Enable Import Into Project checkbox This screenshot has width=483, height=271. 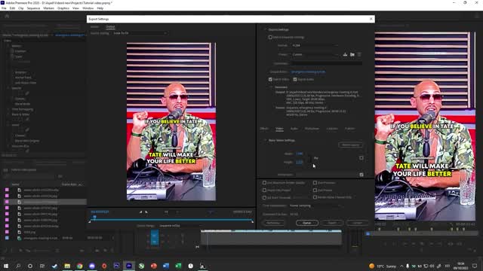pos(264,190)
